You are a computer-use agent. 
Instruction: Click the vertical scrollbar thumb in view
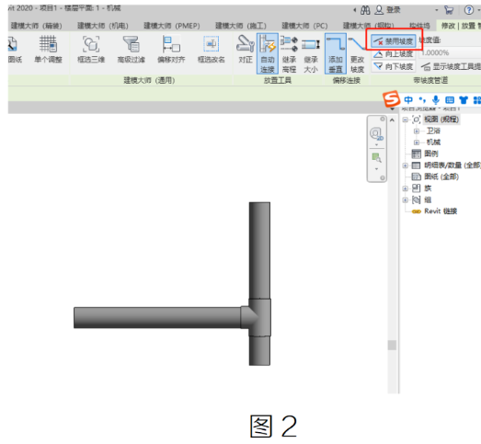pyautogui.click(x=392, y=345)
